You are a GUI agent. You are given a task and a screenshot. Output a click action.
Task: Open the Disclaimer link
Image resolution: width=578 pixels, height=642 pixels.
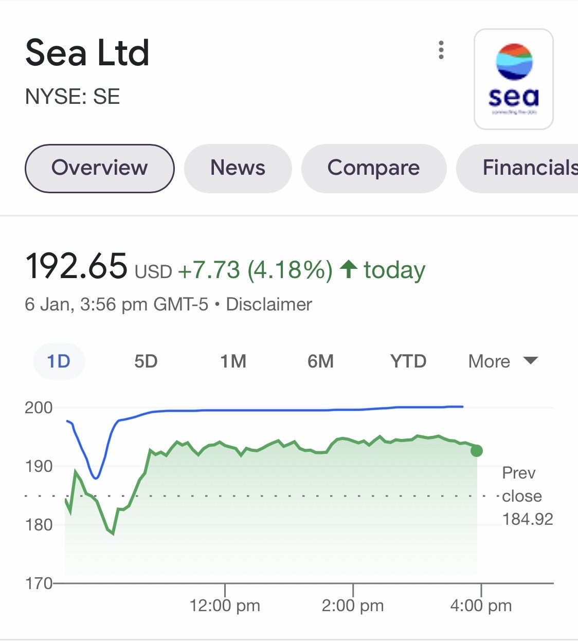[x=269, y=304]
